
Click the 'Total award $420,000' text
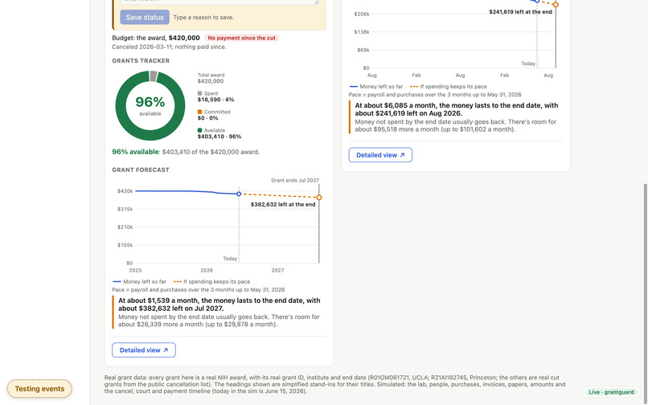pos(211,78)
